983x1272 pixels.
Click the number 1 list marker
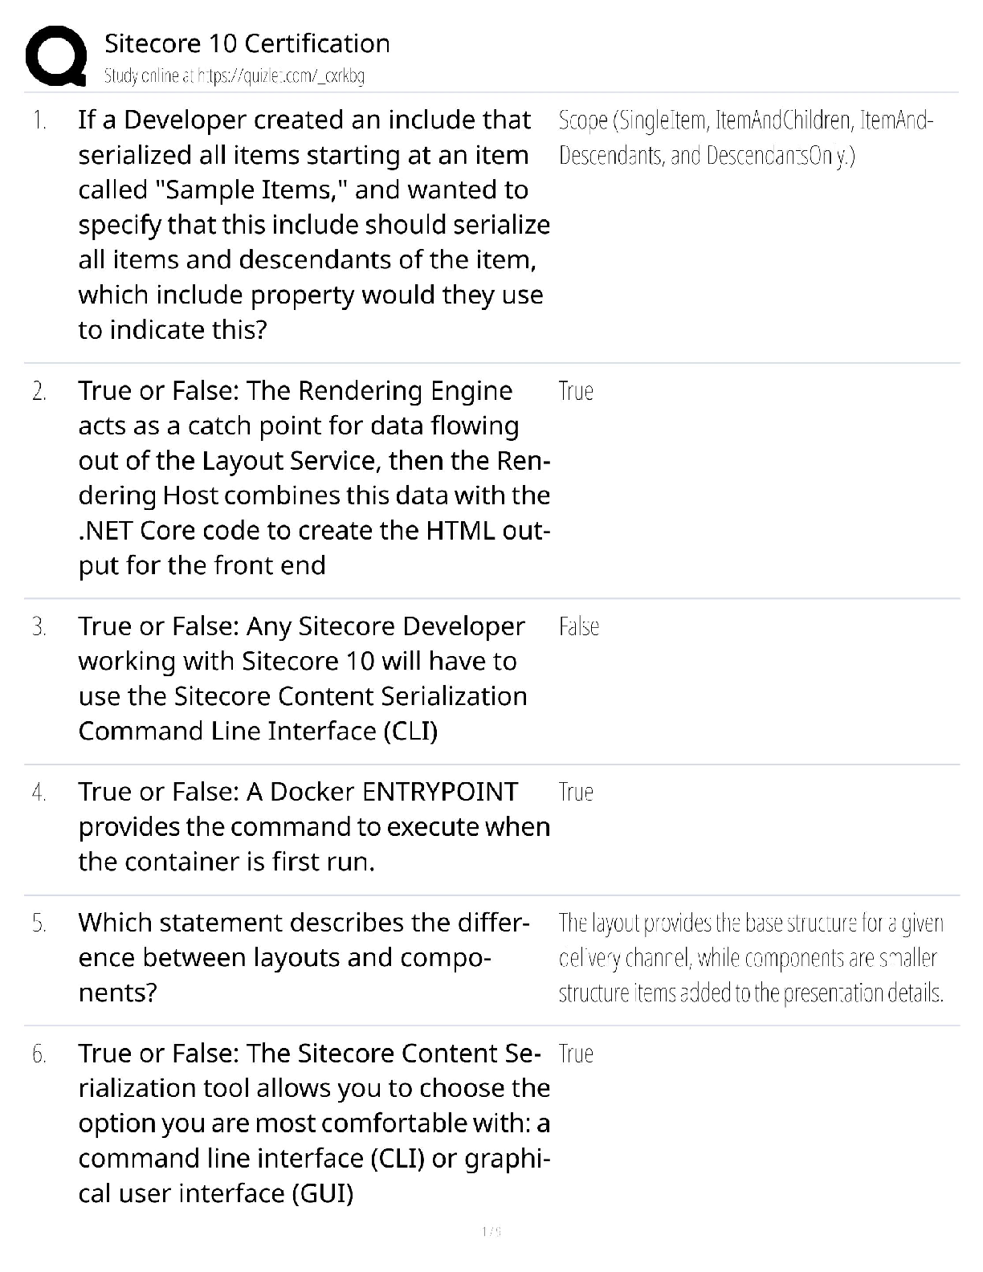click(x=39, y=121)
